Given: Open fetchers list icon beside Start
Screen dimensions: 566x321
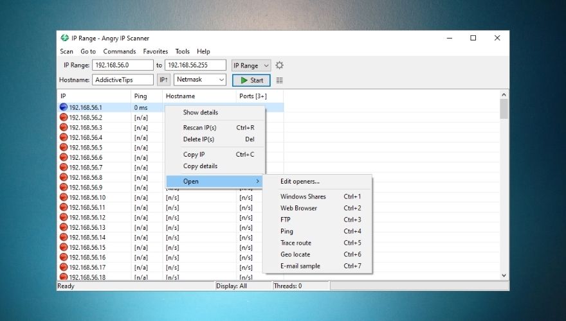Looking at the screenshot, I should tap(279, 80).
